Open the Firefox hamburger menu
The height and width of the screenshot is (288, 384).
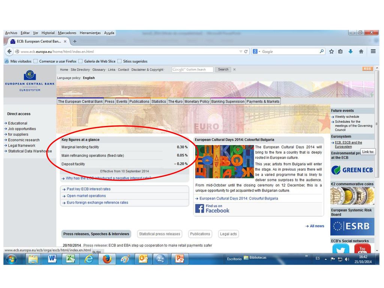373,51
